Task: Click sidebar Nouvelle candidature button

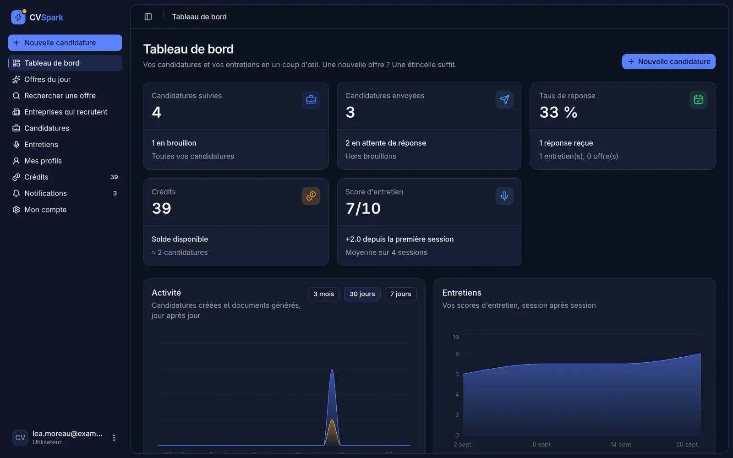Action: (x=65, y=43)
